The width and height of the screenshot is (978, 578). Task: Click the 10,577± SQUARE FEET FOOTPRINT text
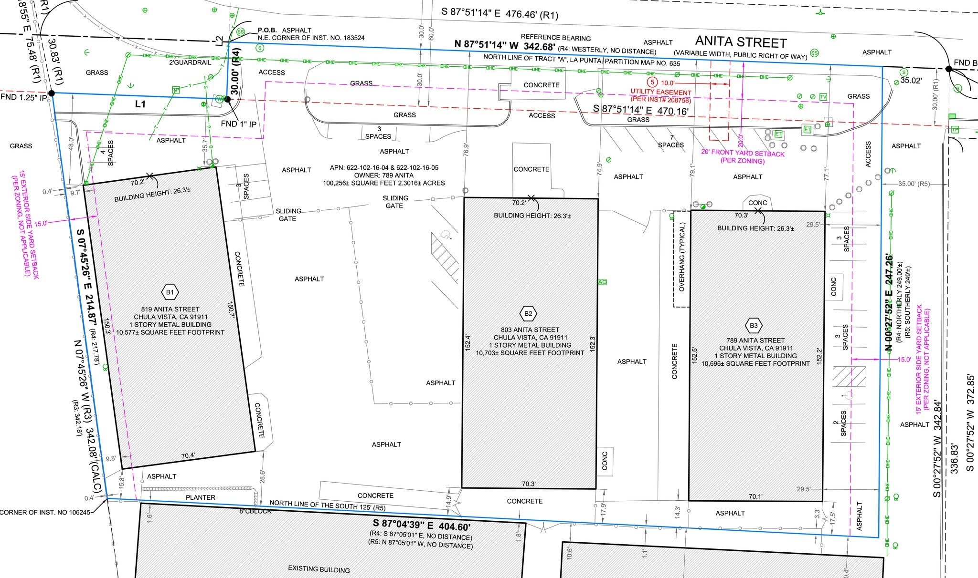pos(170,332)
